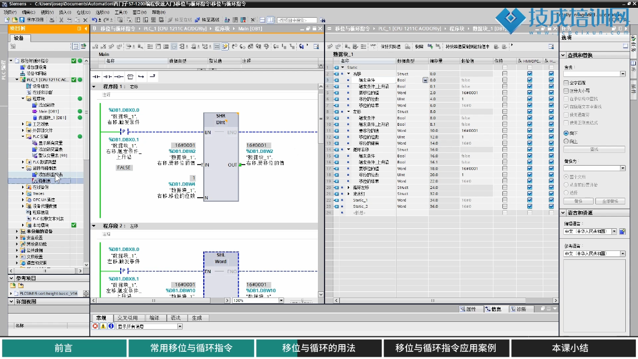This screenshot has height=359, width=638.
Task: Open the 编辑 (Edit) menu
Action: 28,12
